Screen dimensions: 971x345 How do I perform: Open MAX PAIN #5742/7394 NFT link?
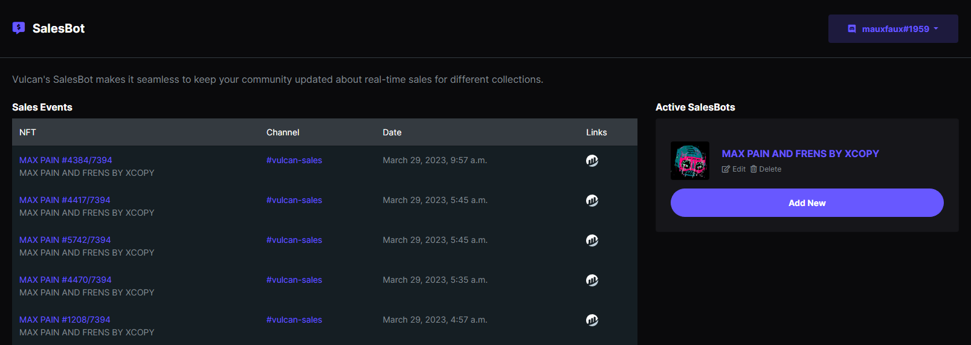click(65, 240)
